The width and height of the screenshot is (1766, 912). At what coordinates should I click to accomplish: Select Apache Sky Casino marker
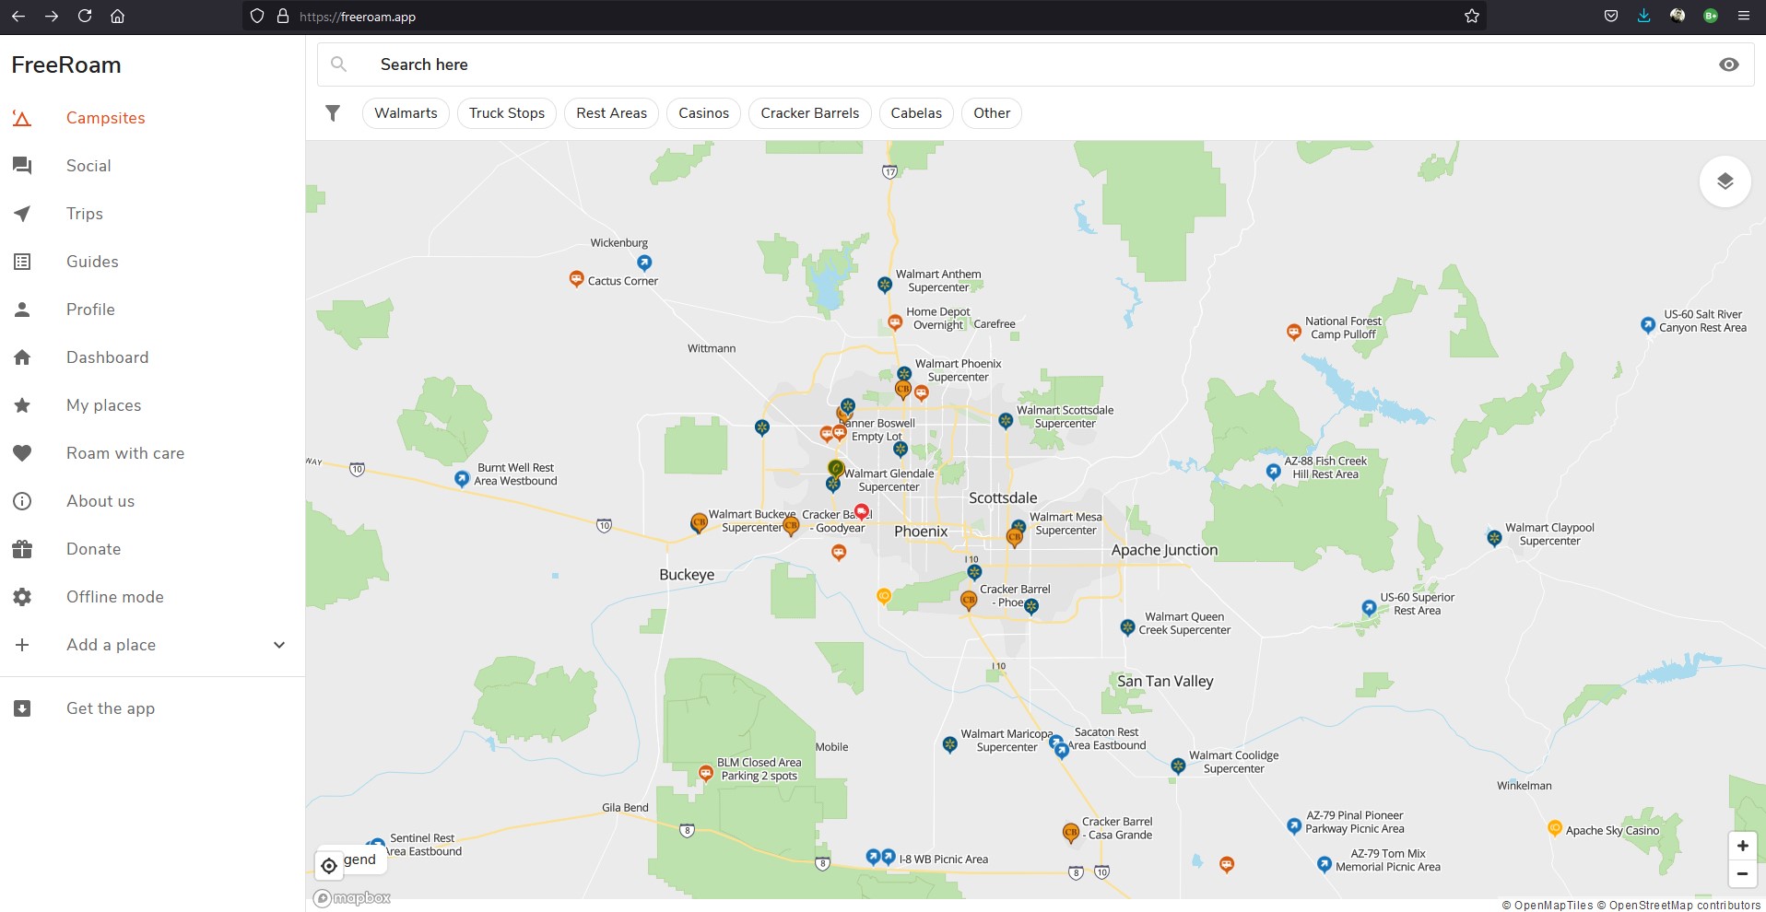coord(1554,827)
